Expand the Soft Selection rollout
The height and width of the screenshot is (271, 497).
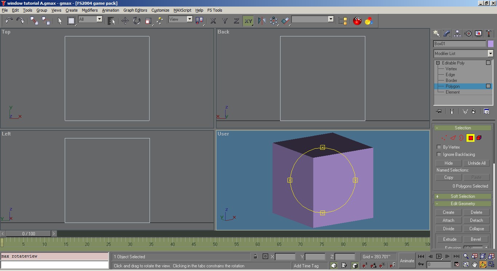click(462, 196)
